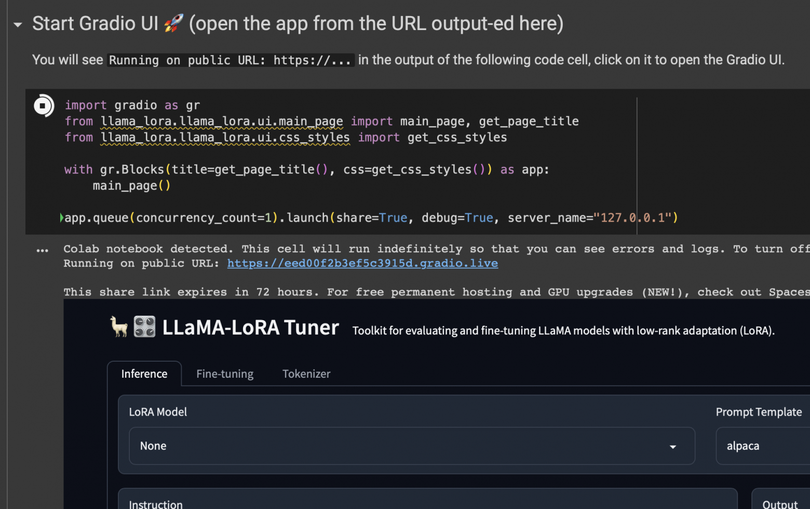The width and height of the screenshot is (810, 509).
Task: Click the control knobs icon beside title
Action: coord(144,327)
